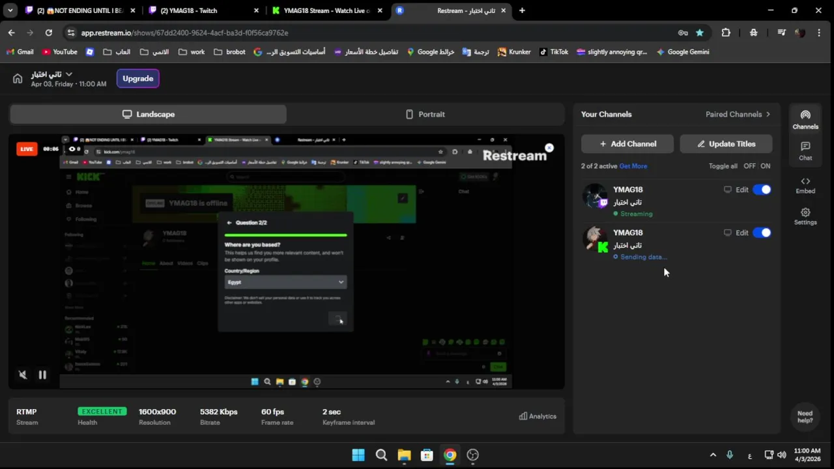Open Twitch channel YMAG18 avatar
The height and width of the screenshot is (469, 834).
pos(595,195)
